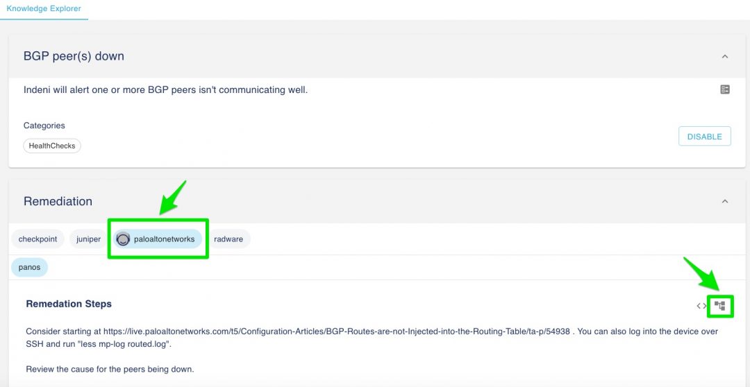This screenshot has width=750, height=387.
Task: Open the live.paloaltonetworks.com article URL
Action: tap(335, 332)
